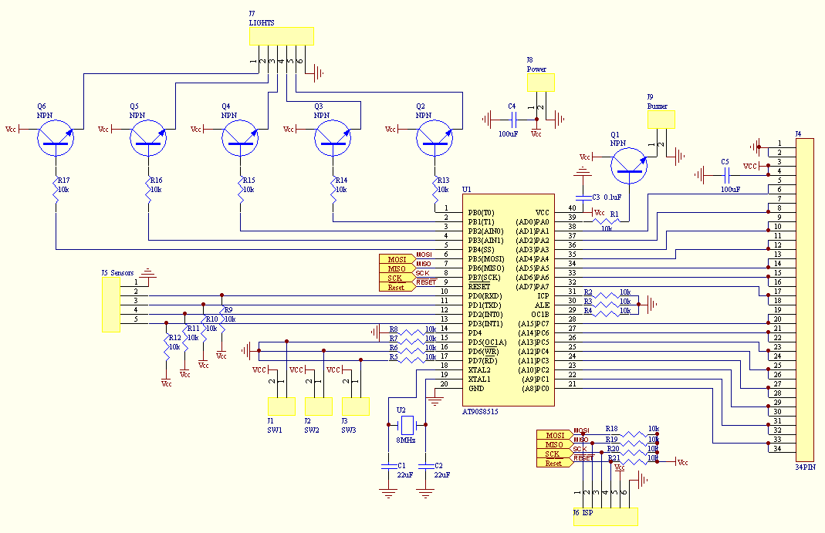Click the '(AD7)PA7' pin label
The image size is (825, 533).
(x=532, y=286)
